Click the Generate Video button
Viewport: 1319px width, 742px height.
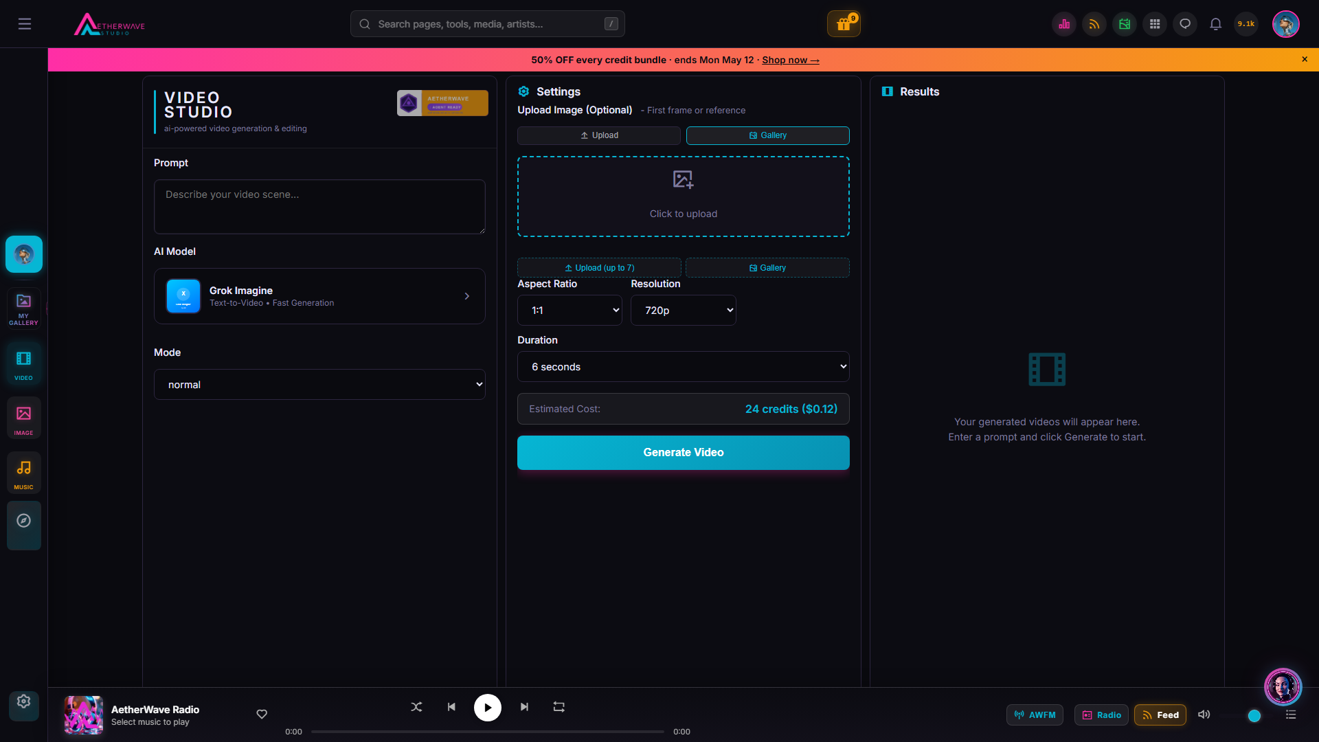[x=684, y=453]
